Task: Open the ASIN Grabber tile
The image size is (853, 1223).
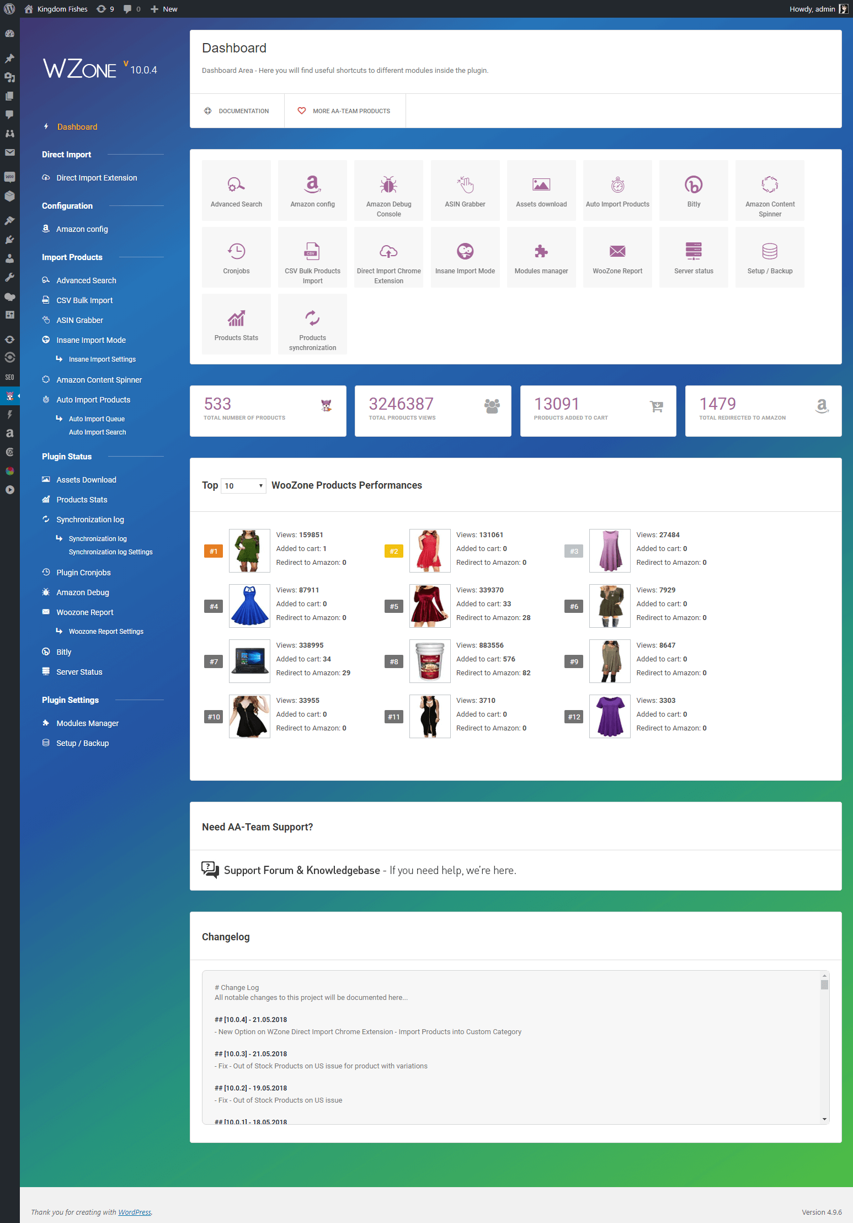Action: coord(465,190)
